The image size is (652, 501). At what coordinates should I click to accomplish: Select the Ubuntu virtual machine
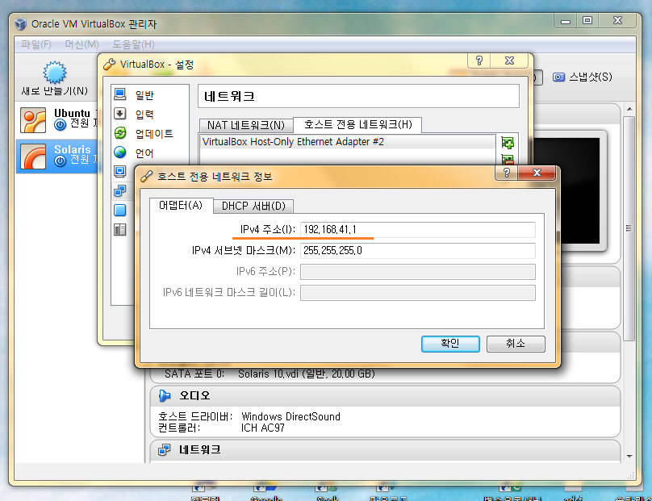(58, 119)
